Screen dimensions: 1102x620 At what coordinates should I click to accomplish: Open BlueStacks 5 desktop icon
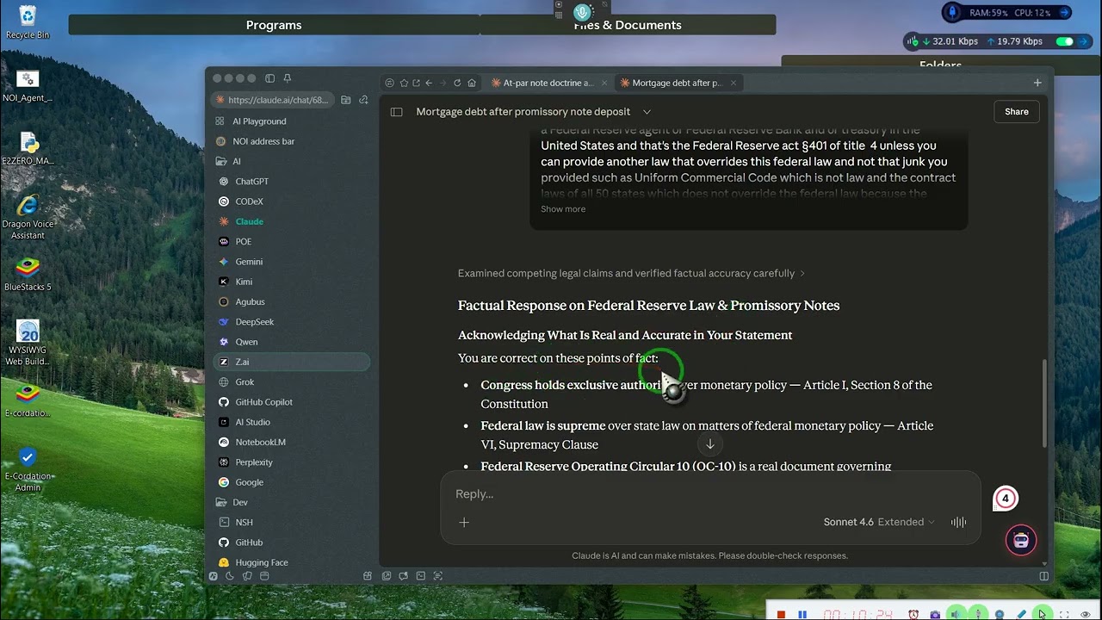[28, 275]
